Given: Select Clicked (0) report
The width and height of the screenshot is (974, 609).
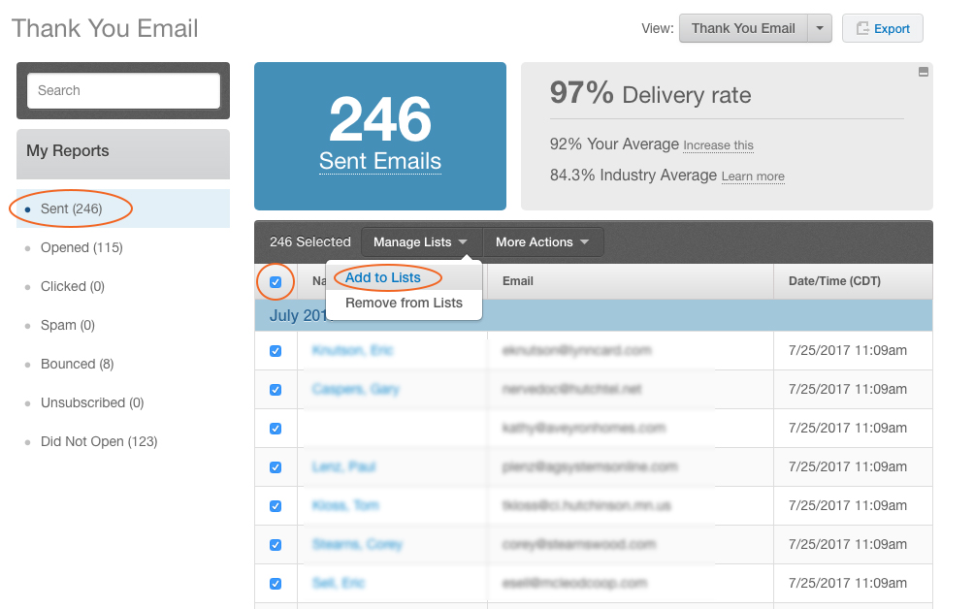Looking at the screenshot, I should [x=72, y=286].
